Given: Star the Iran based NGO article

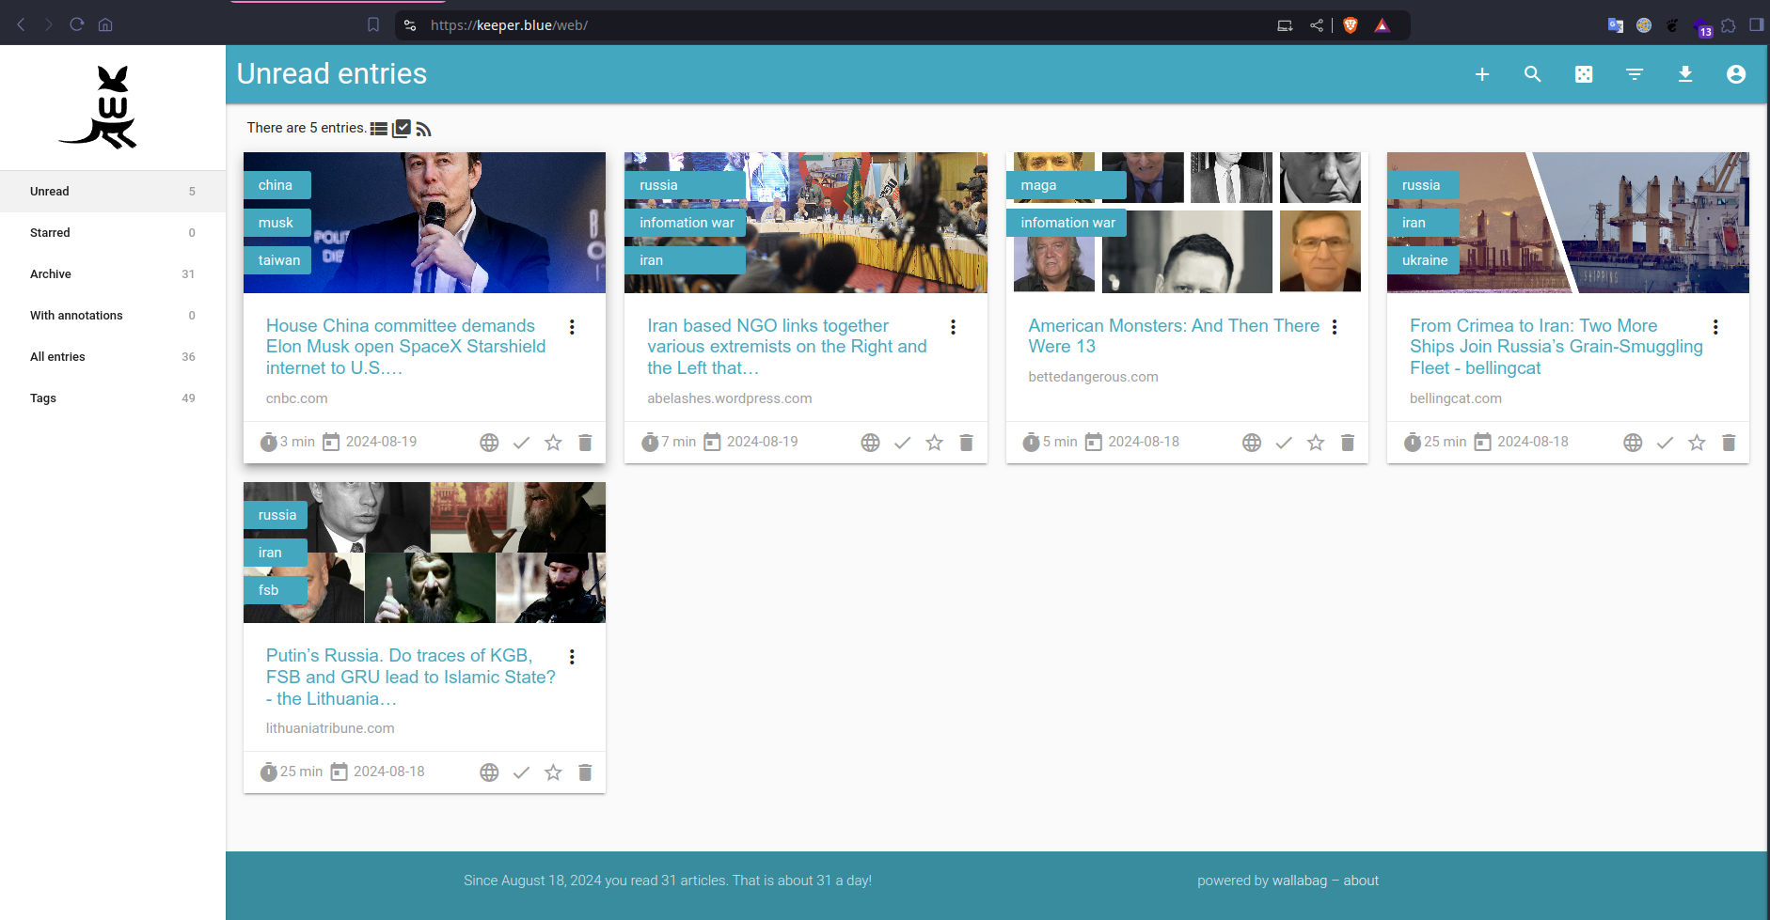Looking at the screenshot, I should (x=934, y=443).
